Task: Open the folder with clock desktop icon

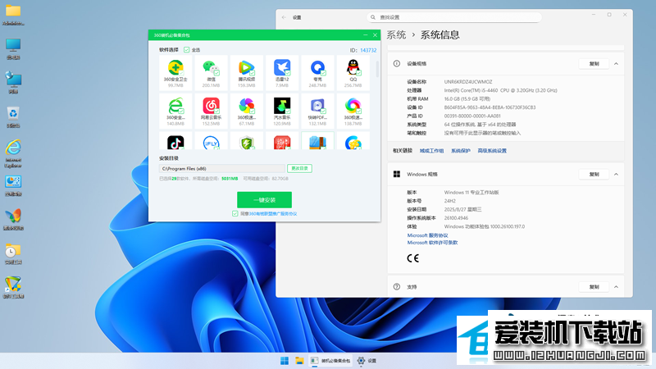Action: tap(13, 250)
